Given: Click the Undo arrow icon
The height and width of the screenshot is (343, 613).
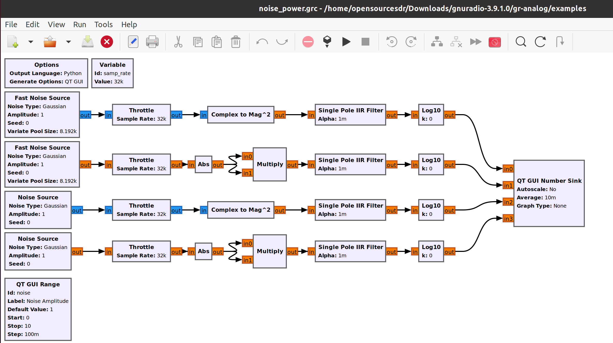Looking at the screenshot, I should [x=262, y=42].
